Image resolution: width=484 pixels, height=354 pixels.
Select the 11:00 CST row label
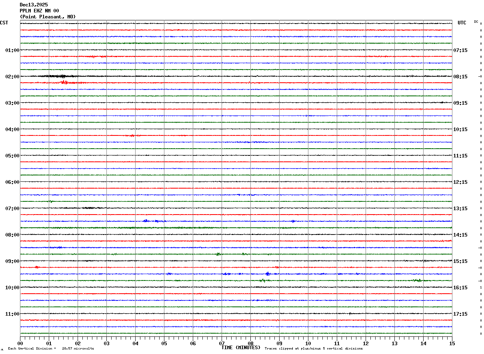(12, 314)
